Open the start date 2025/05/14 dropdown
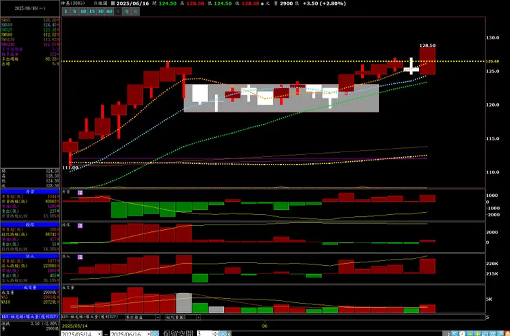 [x=99, y=334]
